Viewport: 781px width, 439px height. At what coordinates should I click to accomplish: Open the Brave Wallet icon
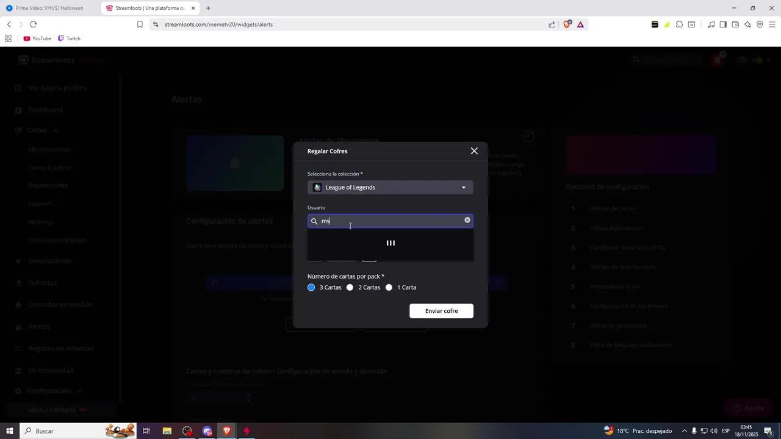(x=735, y=24)
